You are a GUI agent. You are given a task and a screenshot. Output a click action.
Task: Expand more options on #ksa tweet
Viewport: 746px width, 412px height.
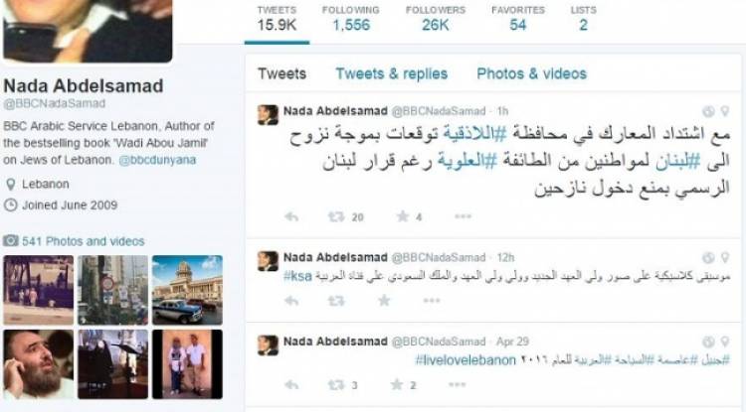coord(432,301)
